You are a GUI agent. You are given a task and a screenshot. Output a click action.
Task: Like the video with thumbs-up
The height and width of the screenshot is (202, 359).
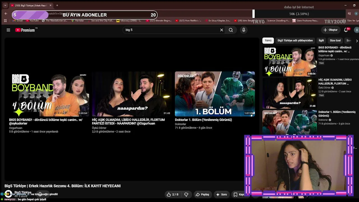click(x=172, y=194)
